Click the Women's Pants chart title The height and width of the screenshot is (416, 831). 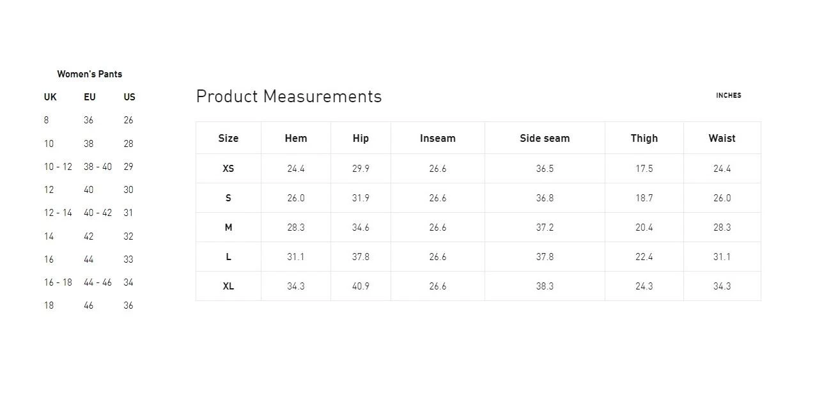pos(89,74)
